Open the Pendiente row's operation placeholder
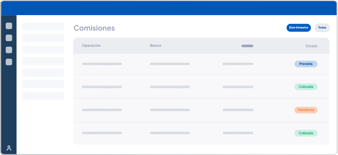338x155 pixels. tap(102, 110)
